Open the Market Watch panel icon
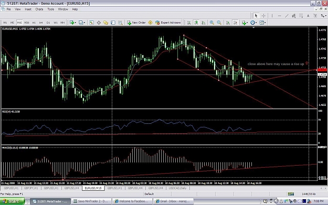 point(91,23)
